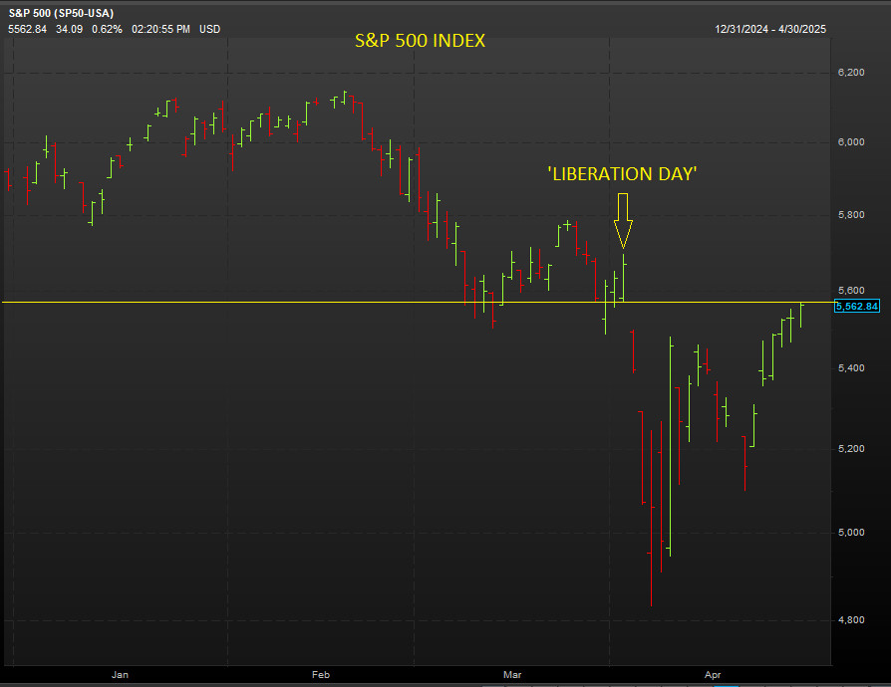The image size is (891, 687).
Task: Click the 5,400 price axis label
Action: [x=851, y=368]
